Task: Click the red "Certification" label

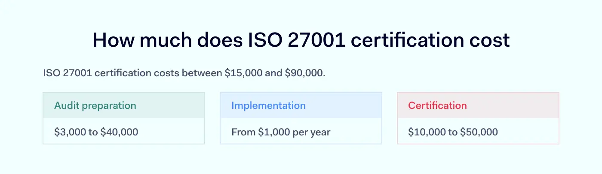Action: (437, 105)
